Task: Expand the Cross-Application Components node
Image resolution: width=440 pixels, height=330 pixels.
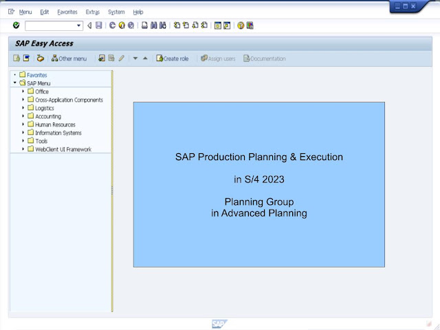Action: point(23,99)
